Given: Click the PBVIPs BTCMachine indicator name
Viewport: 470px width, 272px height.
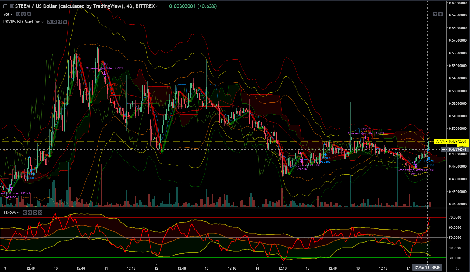Looking at the screenshot, I should click(x=22, y=22).
